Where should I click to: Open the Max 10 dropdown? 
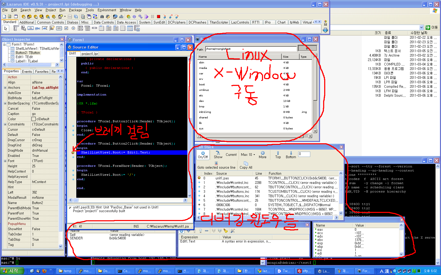(x=248, y=155)
